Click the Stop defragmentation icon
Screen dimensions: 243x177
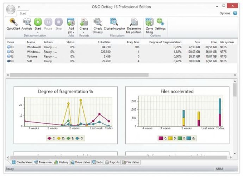[58, 22]
